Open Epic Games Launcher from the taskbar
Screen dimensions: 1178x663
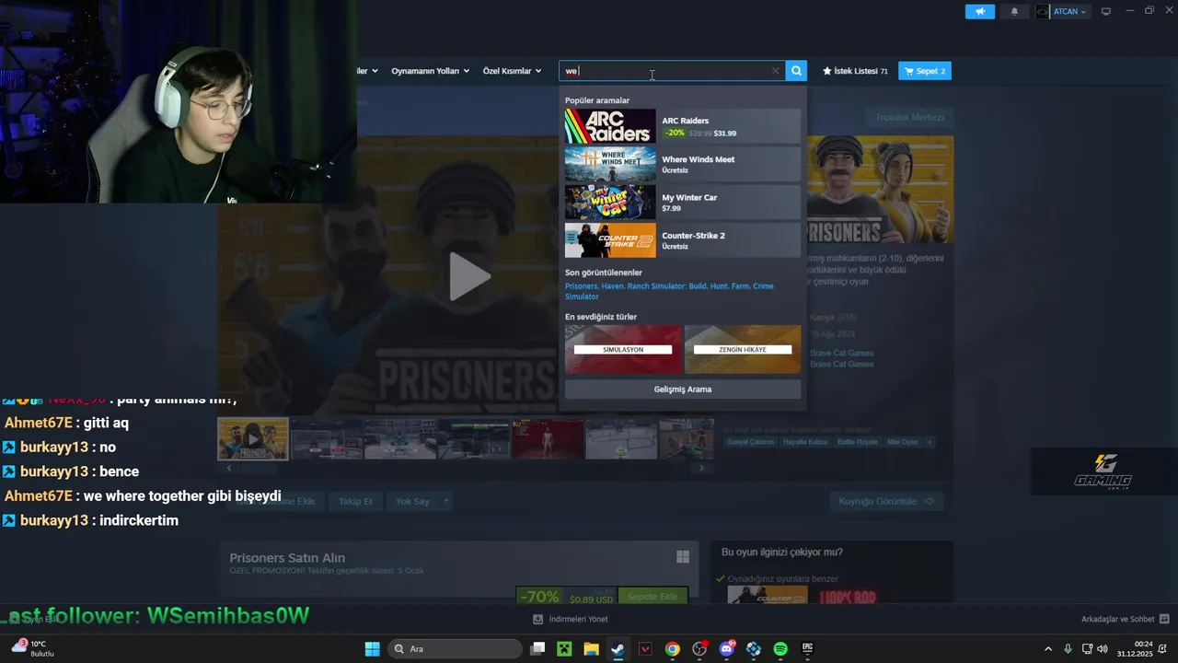(808, 649)
